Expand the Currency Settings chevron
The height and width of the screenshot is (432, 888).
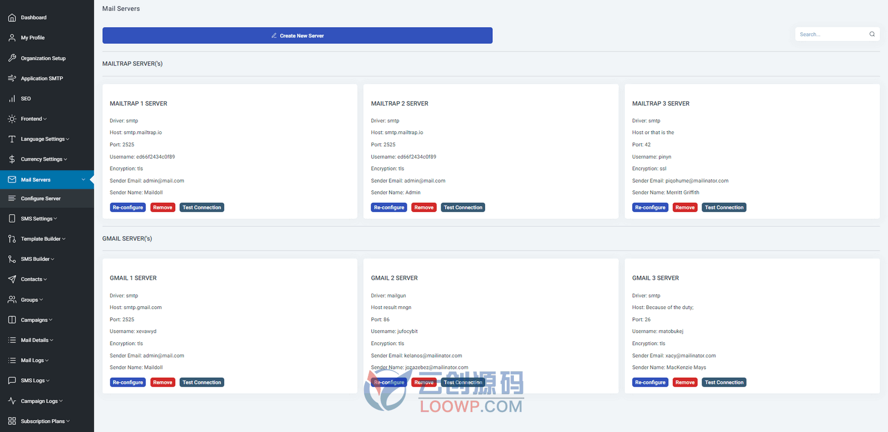[65, 160]
